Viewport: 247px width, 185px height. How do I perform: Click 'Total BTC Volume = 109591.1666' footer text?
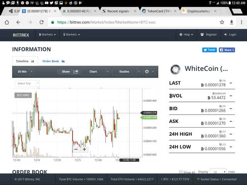[x=81, y=179]
